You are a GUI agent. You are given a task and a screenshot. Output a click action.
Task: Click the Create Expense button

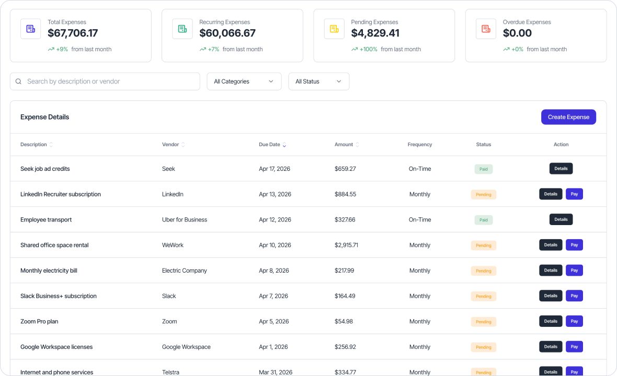click(x=568, y=116)
